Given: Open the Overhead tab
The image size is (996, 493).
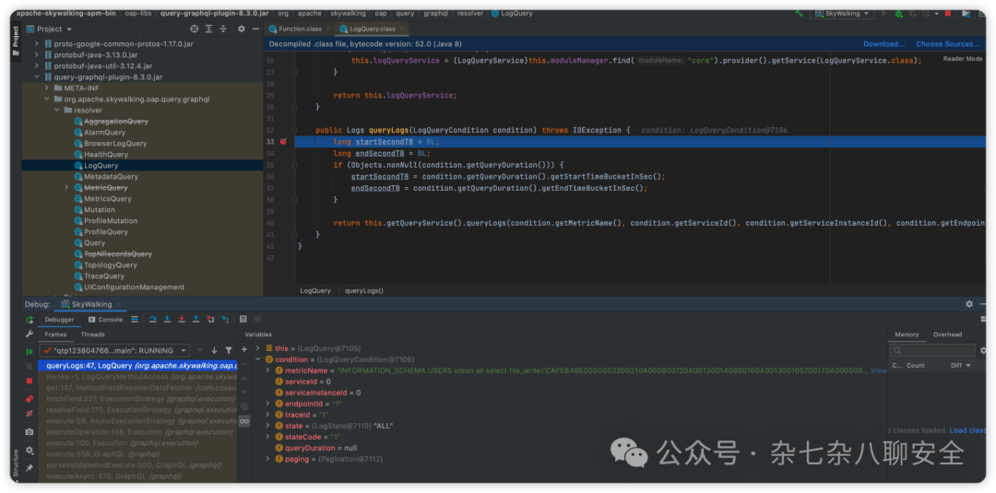Looking at the screenshot, I should click(x=947, y=335).
